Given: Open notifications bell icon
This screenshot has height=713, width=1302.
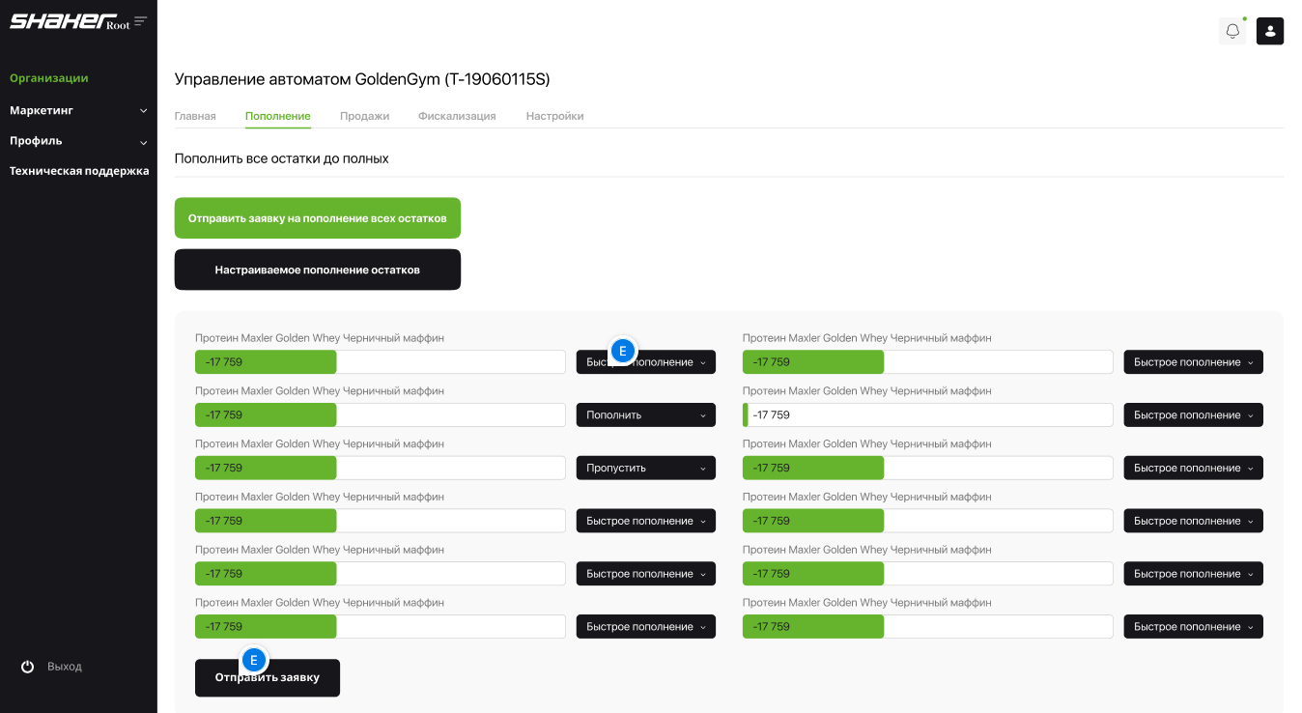Looking at the screenshot, I should (x=1232, y=31).
